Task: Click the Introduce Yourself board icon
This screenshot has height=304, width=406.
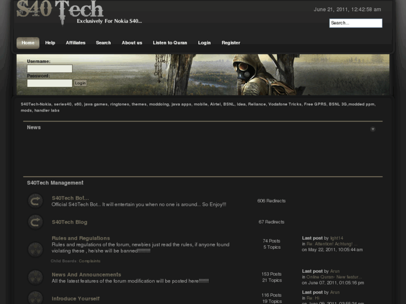Action: point(35,298)
